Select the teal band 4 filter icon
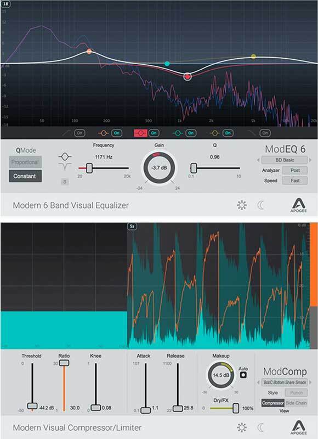 [177, 133]
